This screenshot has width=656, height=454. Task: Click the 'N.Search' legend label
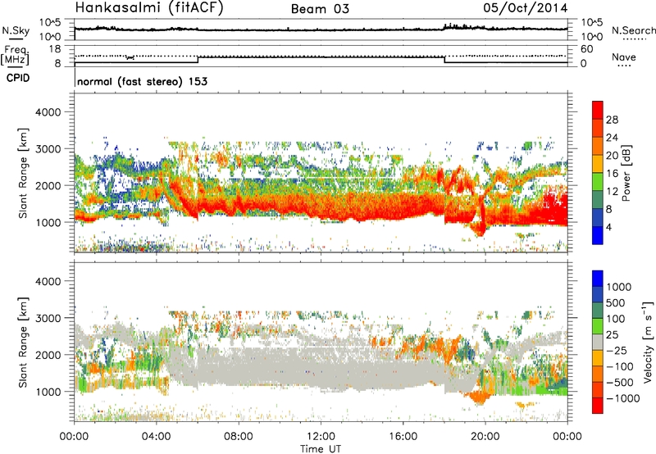(633, 30)
